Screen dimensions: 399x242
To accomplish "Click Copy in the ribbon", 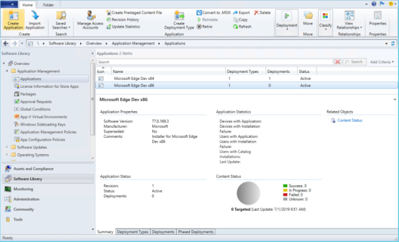I will [x=240, y=19].
